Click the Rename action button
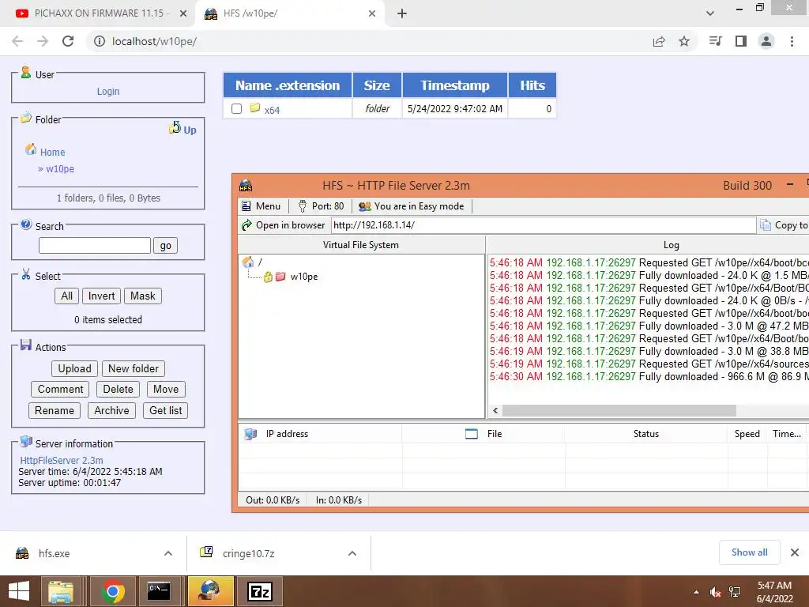Screen dimensions: 809x607 [x=55, y=410]
